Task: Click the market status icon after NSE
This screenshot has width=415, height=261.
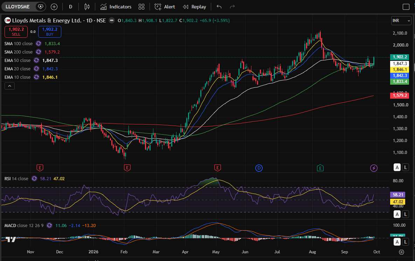Action: [x=112, y=20]
